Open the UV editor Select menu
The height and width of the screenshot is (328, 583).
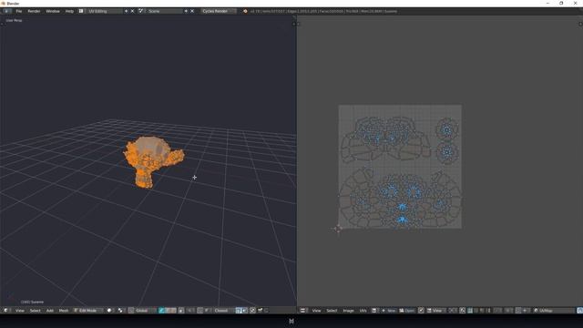(332, 311)
